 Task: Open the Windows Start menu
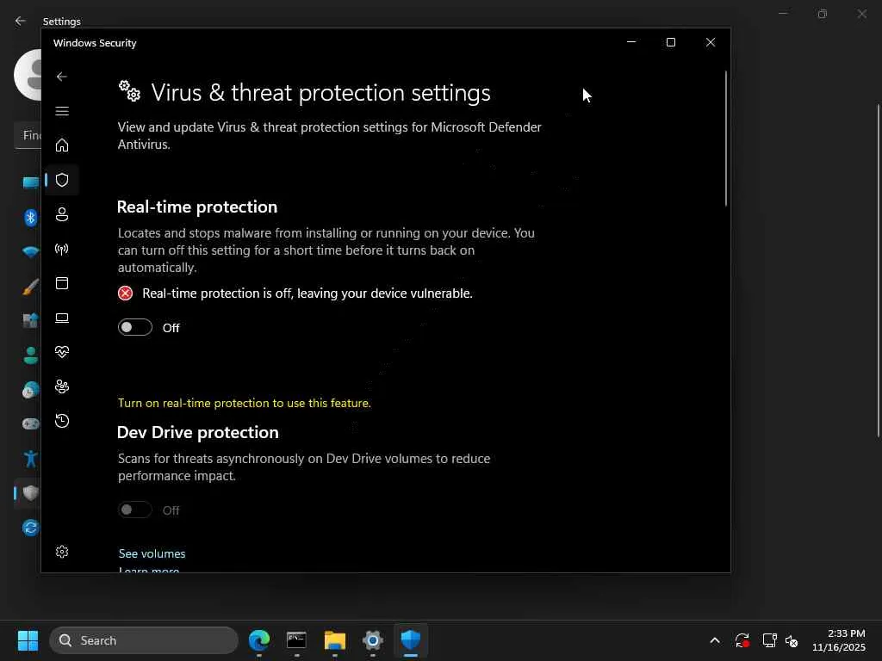click(x=28, y=640)
